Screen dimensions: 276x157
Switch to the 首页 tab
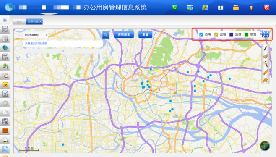(x=19, y=22)
